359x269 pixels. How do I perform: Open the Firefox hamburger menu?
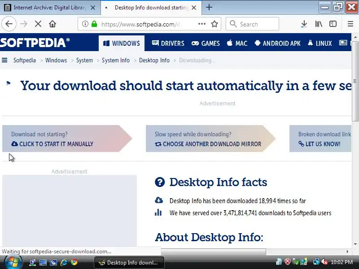point(350,24)
